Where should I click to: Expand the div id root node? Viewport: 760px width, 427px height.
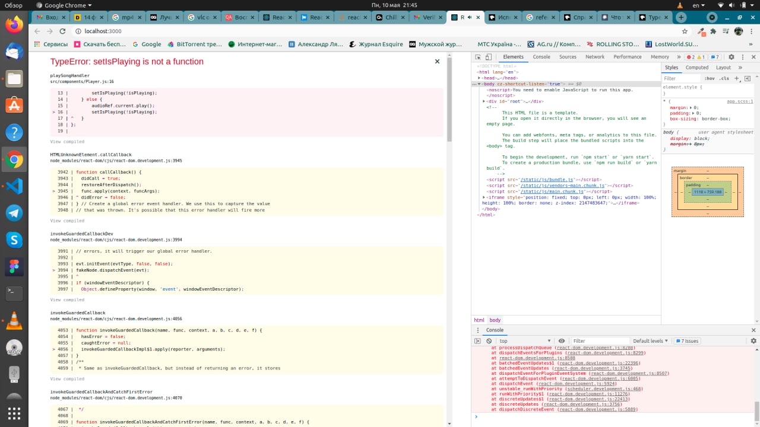tap(484, 101)
